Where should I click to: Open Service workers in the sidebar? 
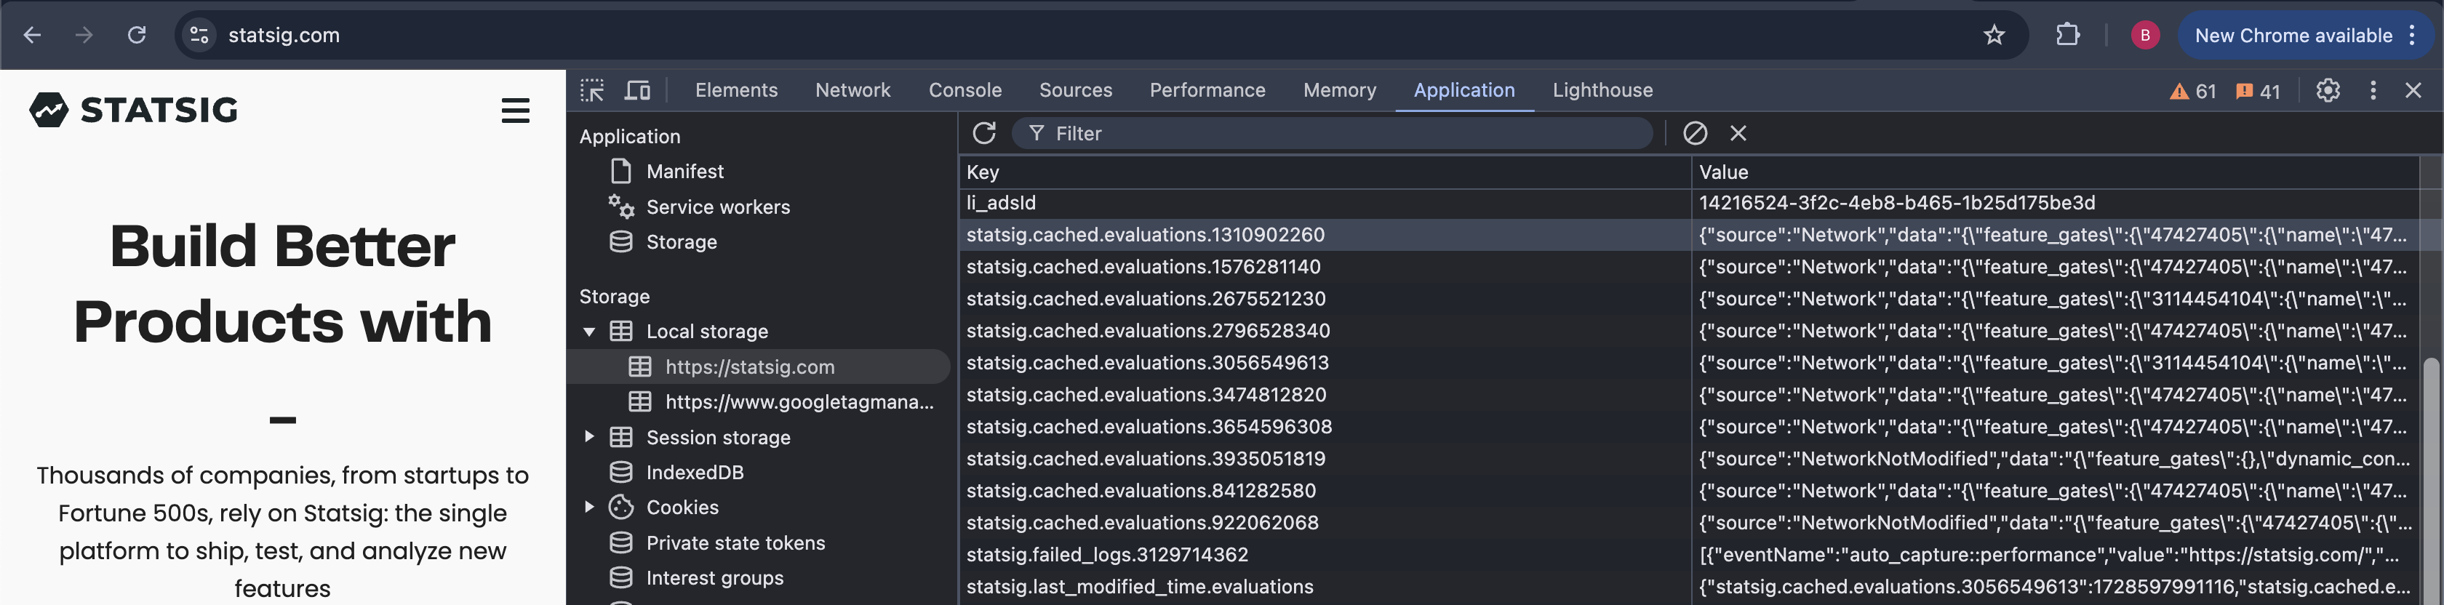[717, 207]
